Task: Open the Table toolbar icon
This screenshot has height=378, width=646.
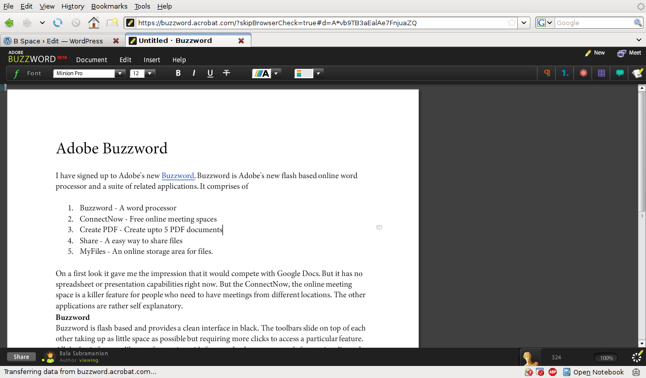Action: (x=602, y=73)
